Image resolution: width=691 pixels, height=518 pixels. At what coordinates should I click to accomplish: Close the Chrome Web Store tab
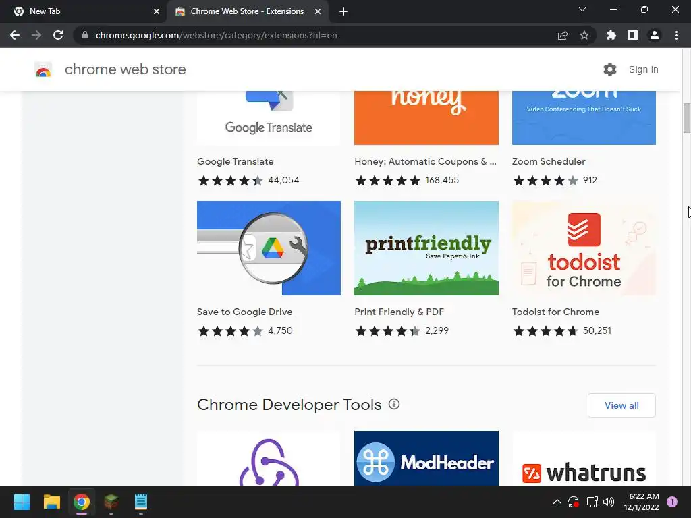[317, 11]
